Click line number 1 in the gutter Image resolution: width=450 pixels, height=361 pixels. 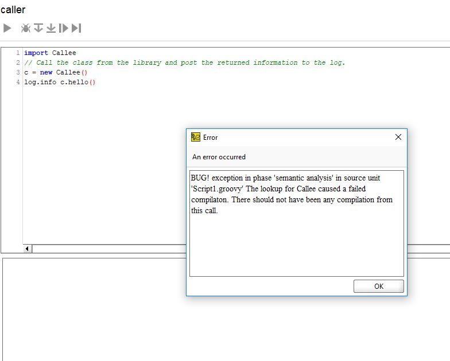tap(18, 53)
